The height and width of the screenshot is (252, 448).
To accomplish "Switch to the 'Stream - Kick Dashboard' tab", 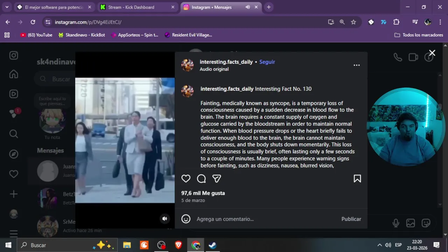I will tap(138, 7).
